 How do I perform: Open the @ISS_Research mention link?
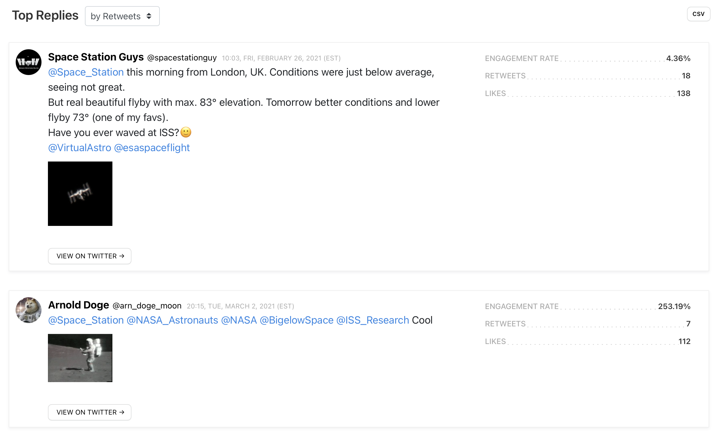373,320
